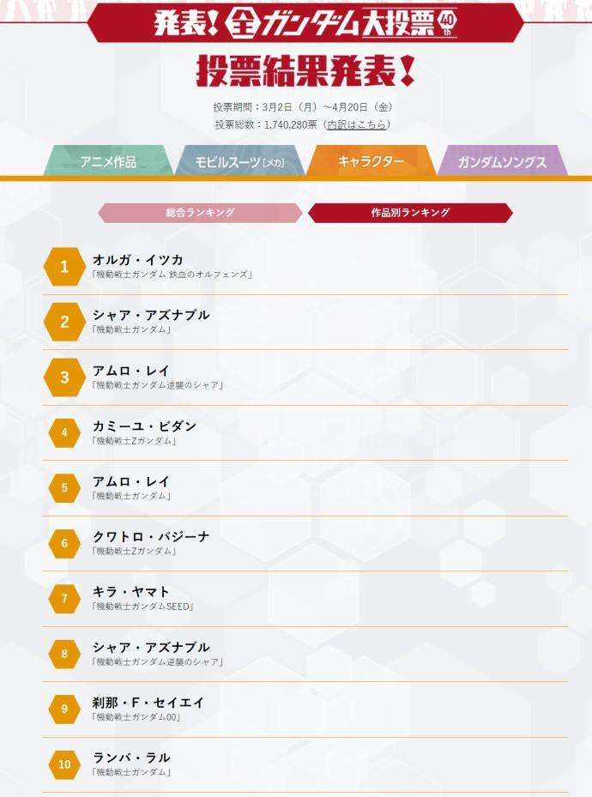Click the rank 2 hexagon badge
The width and height of the screenshot is (592, 797).
coord(64,322)
